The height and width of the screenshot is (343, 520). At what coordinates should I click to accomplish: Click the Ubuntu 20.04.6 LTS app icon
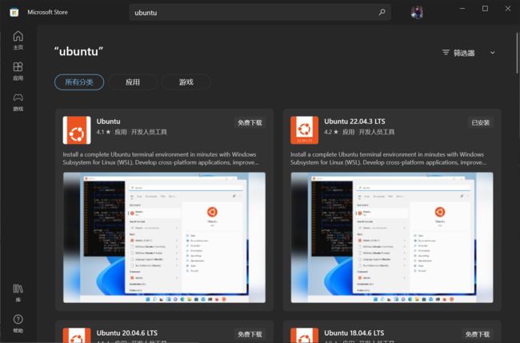tap(77, 335)
